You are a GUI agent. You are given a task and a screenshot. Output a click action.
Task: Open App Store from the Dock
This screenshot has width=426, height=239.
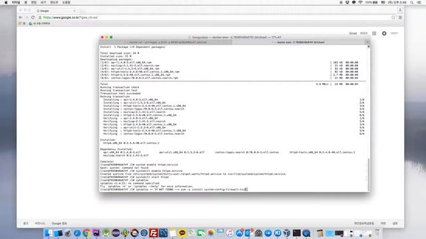(240, 233)
